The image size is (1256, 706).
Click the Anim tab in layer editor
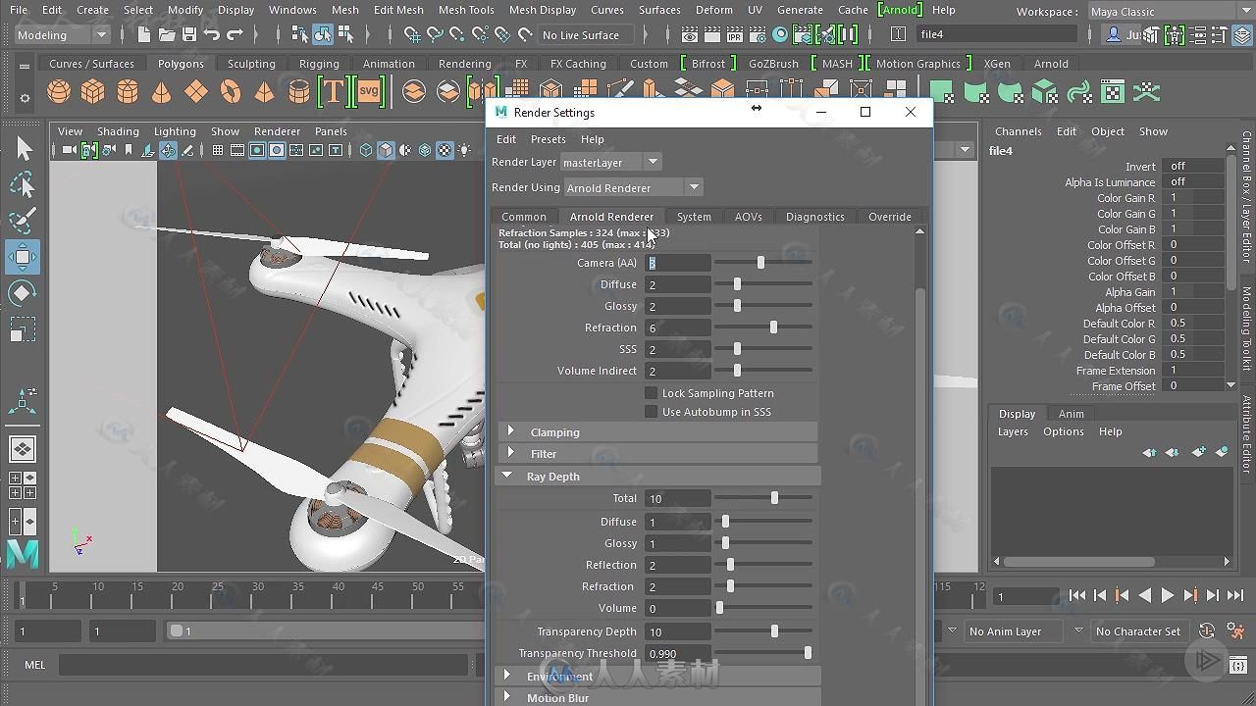pyautogui.click(x=1072, y=414)
